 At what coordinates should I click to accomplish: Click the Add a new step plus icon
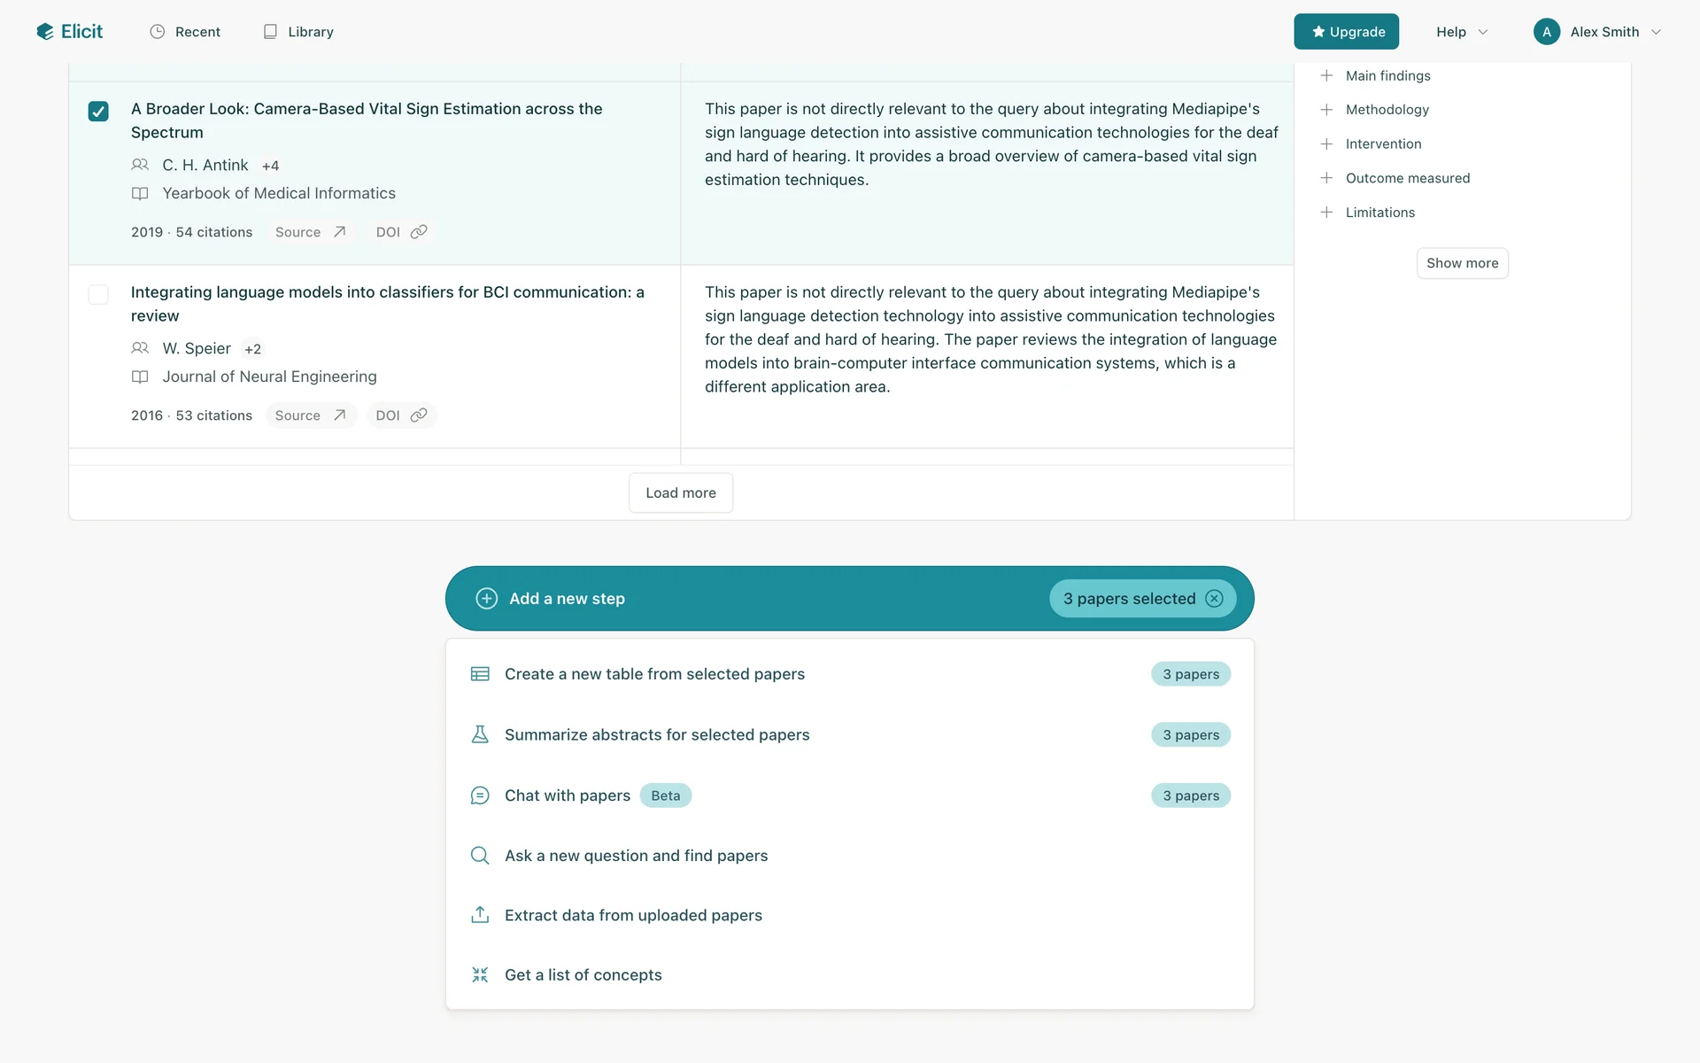click(x=486, y=599)
